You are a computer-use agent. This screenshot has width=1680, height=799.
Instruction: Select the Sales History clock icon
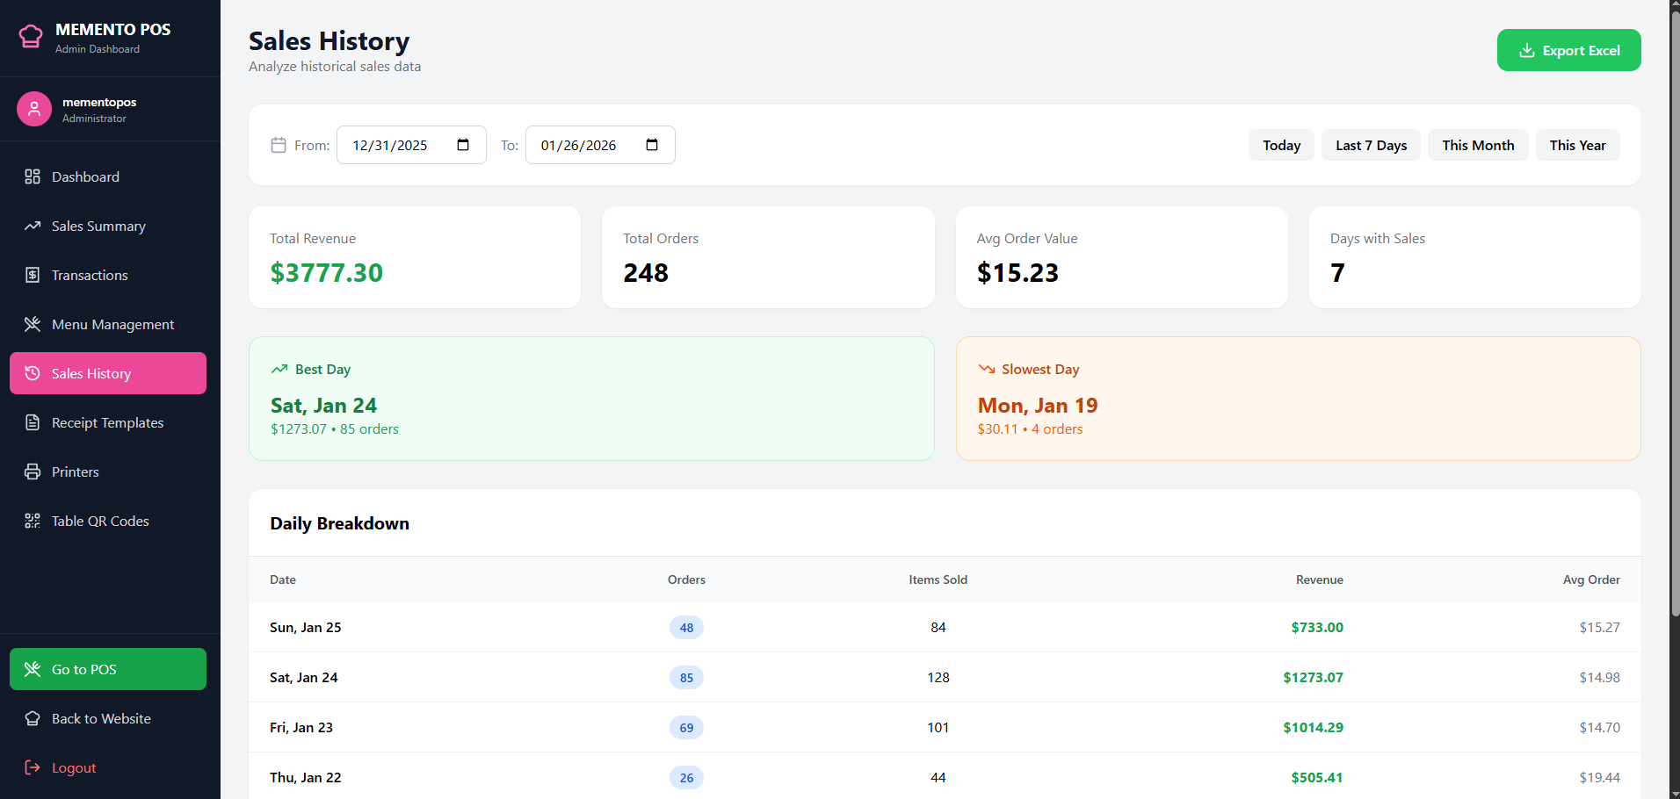[x=33, y=373]
